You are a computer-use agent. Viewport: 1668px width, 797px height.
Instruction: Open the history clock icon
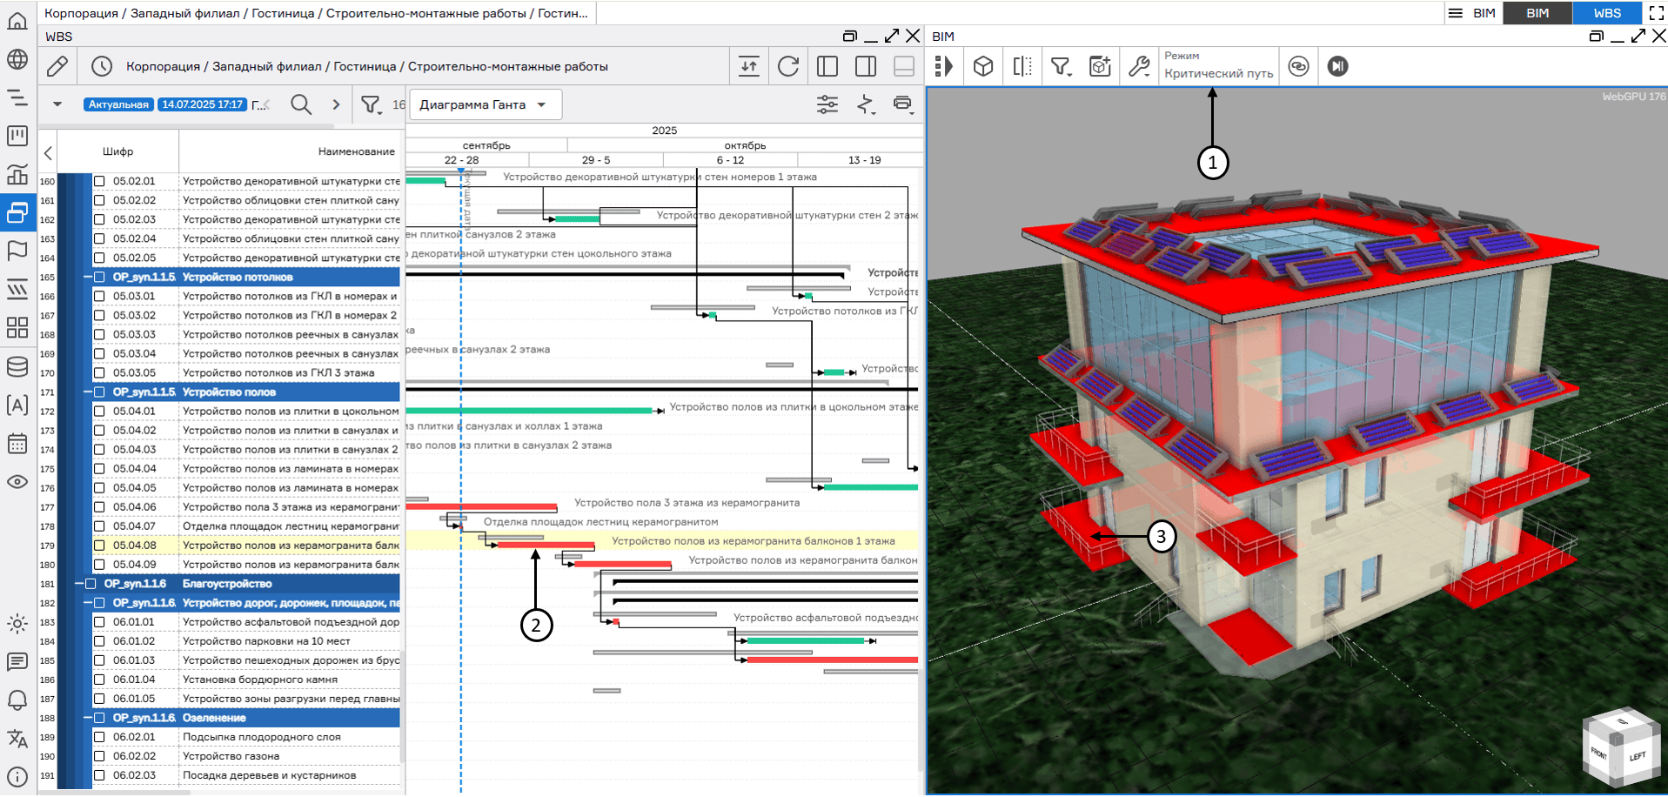(x=102, y=66)
